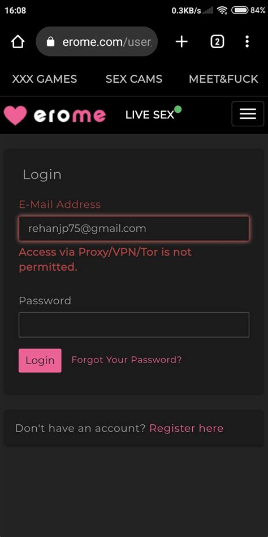Click the LIVE SEX link
This screenshot has width=268, height=537.
pos(150,115)
